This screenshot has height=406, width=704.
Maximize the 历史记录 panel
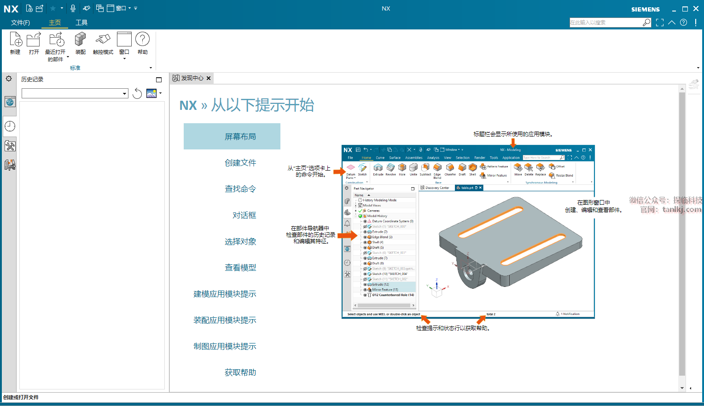(159, 80)
